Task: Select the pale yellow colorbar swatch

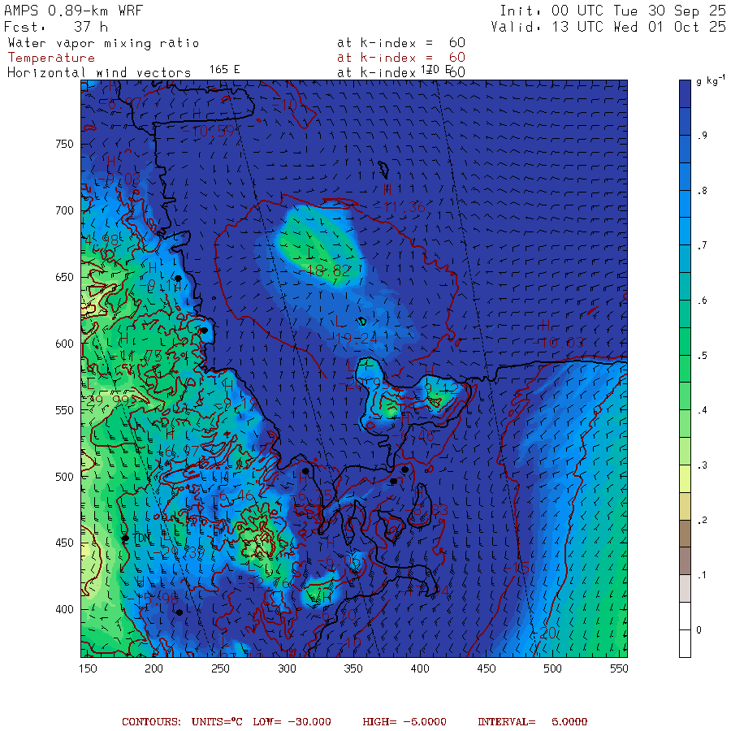Action: pos(685,476)
